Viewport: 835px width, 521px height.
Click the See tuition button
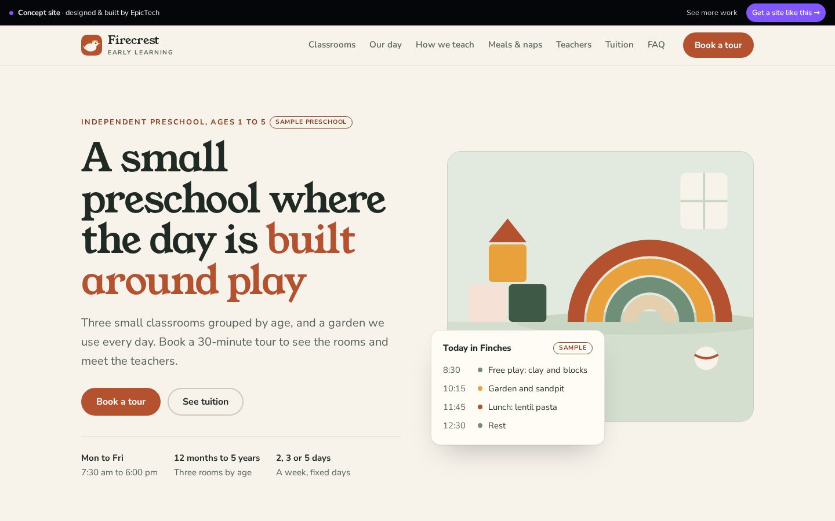click(x=205, y=402)
